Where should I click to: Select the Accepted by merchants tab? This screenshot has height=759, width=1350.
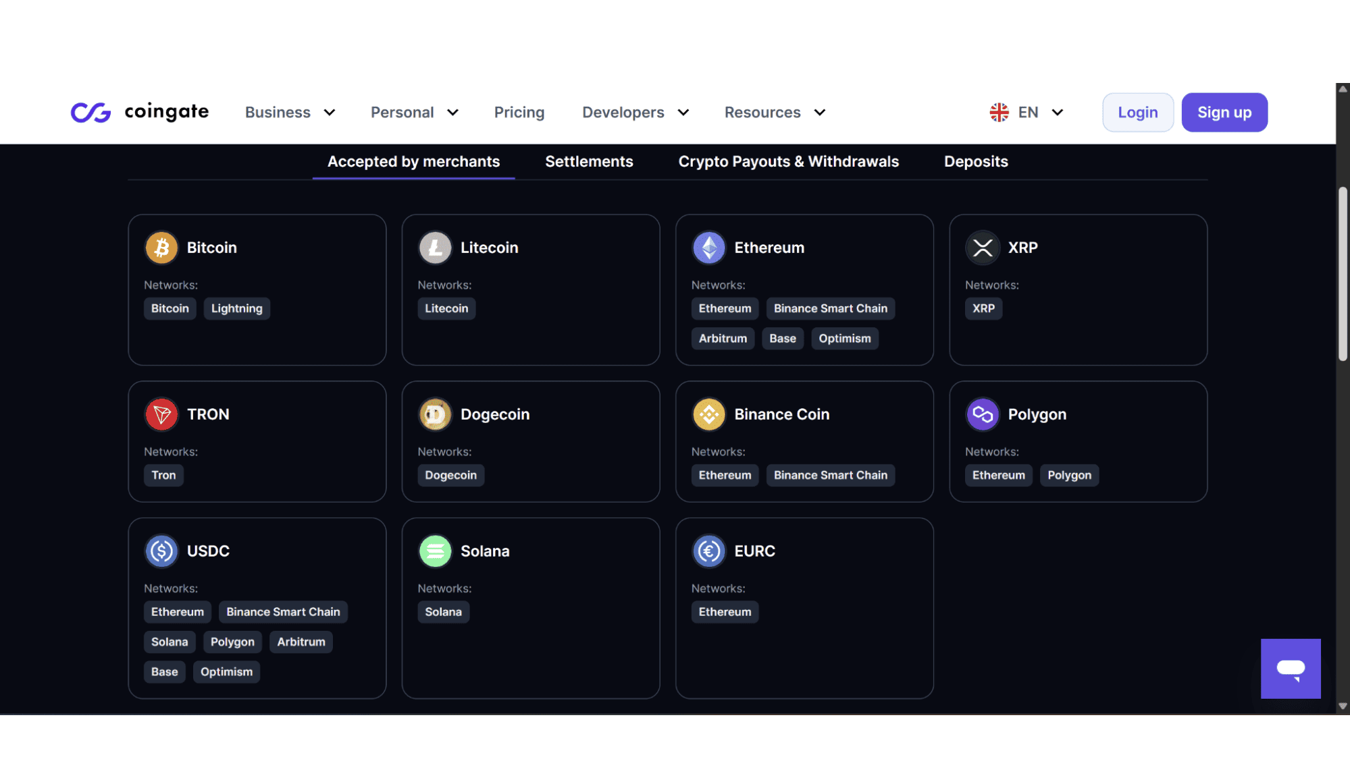413,162
